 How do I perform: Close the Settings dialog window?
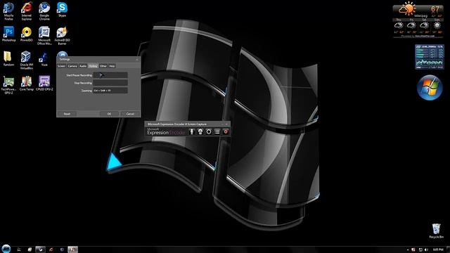tap(137, 59)
